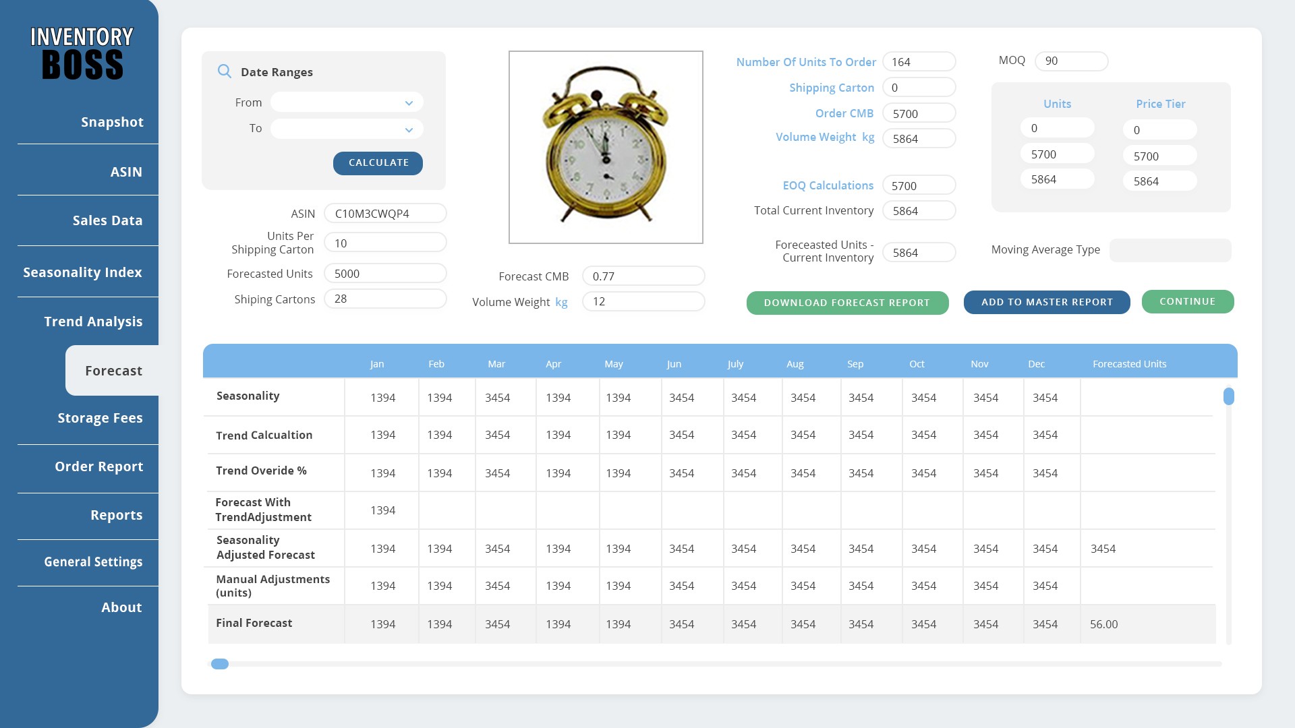Click Download Forecast Report button

847,303
